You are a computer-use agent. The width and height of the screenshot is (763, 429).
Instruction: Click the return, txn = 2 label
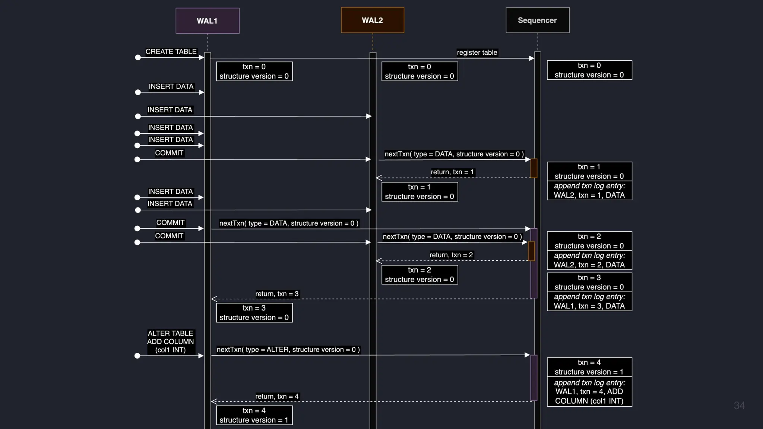click(451, 255)
